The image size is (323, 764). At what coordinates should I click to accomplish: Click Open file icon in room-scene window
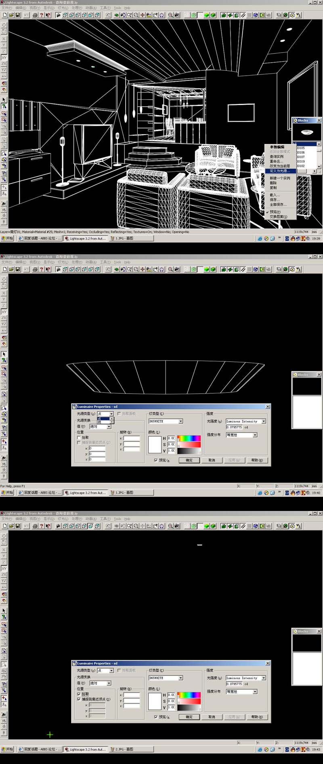tap(11, 15)
